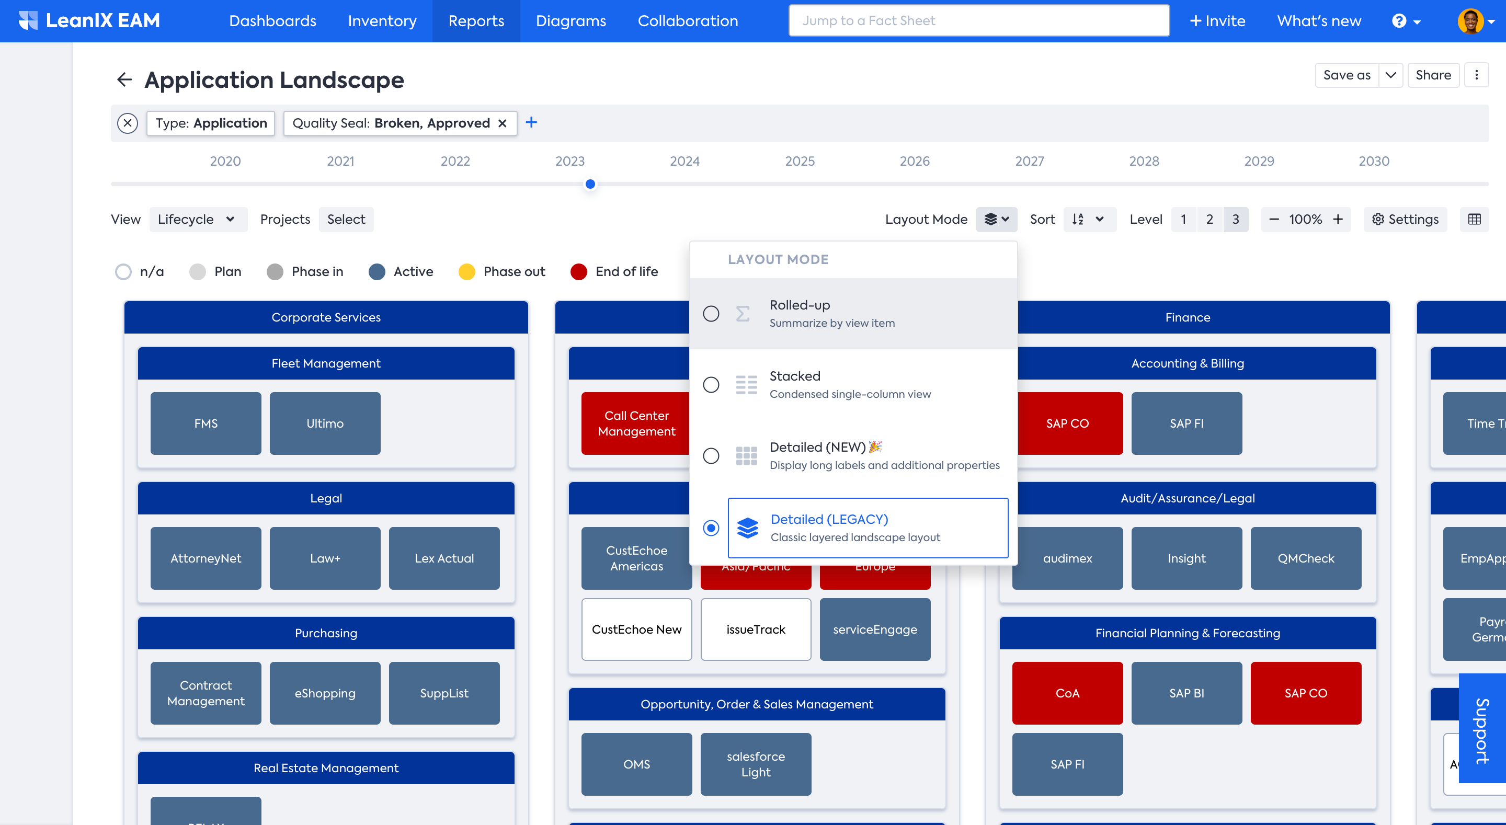Viewport: 1506px width, 825px height.
Task: Choose the Detailed (NEW) layout option
Action: click(x=711, y=456)
